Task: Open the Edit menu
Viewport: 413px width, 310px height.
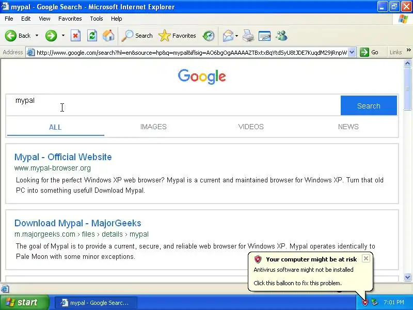Action: [26, 19]
